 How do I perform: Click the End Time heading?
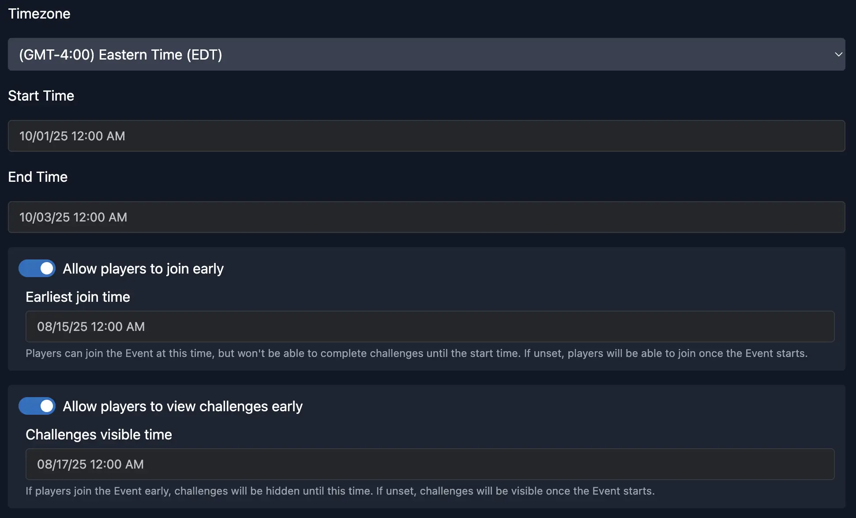38,177
